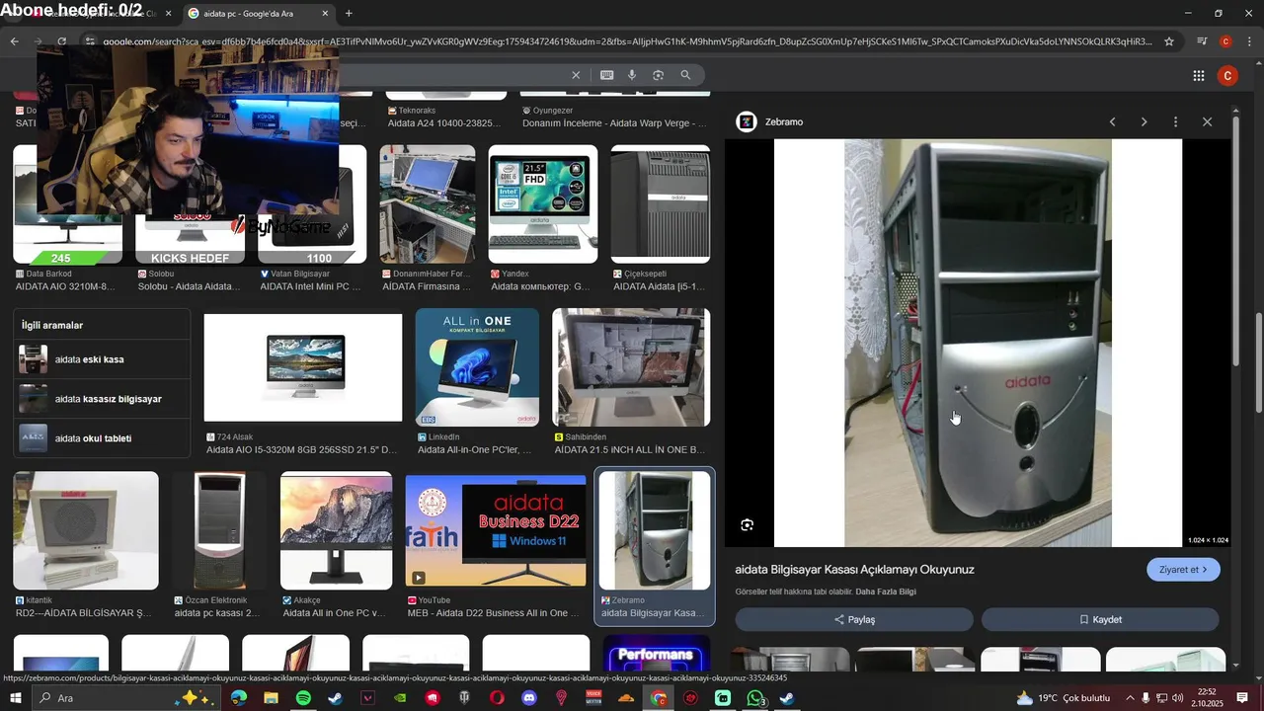
Task: Select the related search aidata eski kasa
Action: point(103,359)
